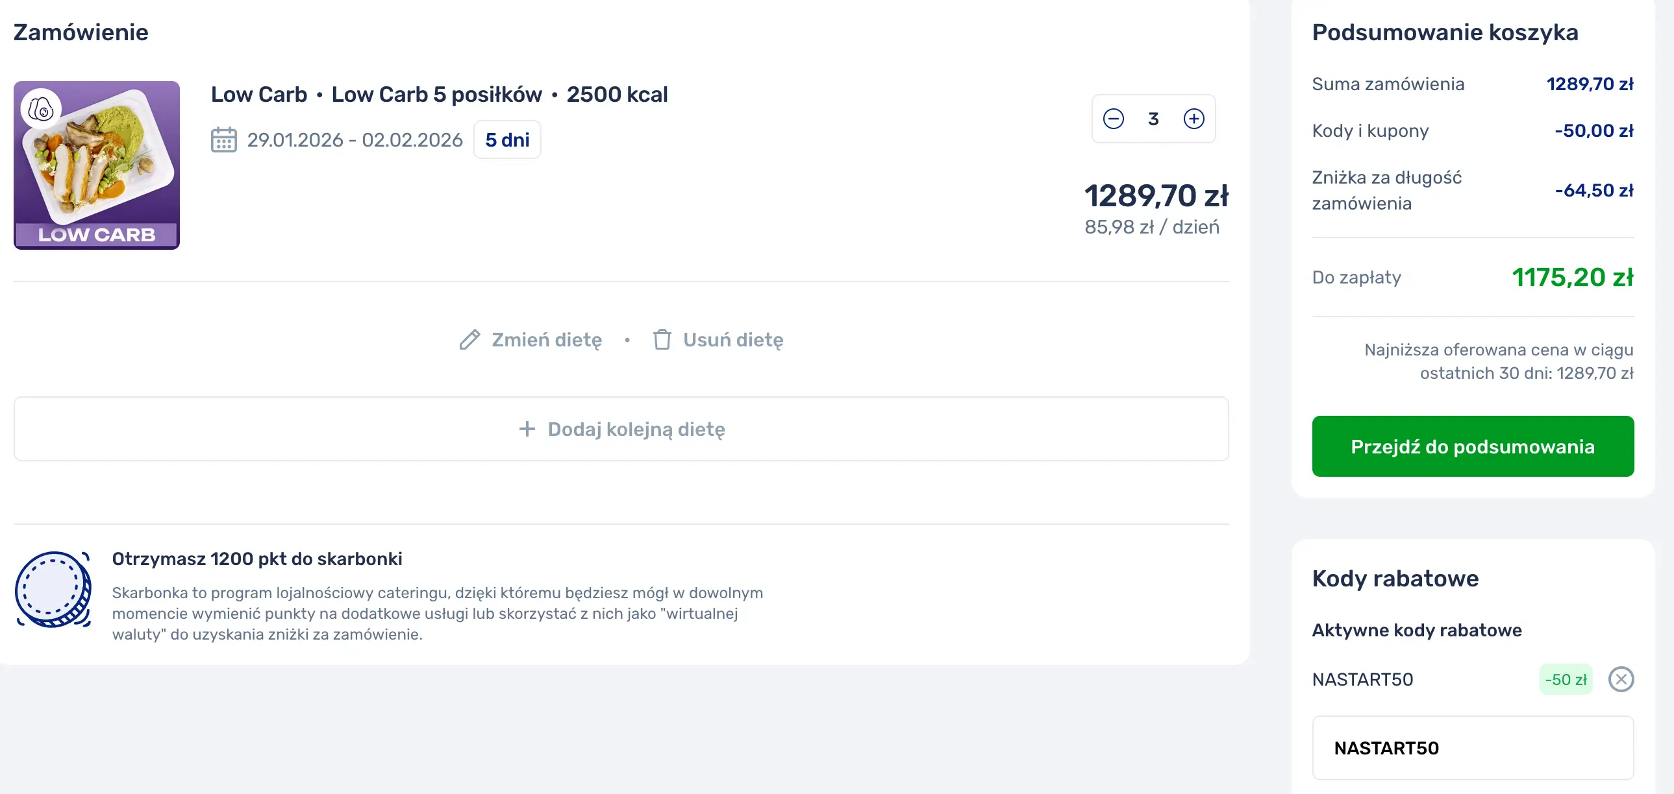
Task: Click the plus icon in Dodaj kolejną dietę
Action: click(x=527, y=429)
